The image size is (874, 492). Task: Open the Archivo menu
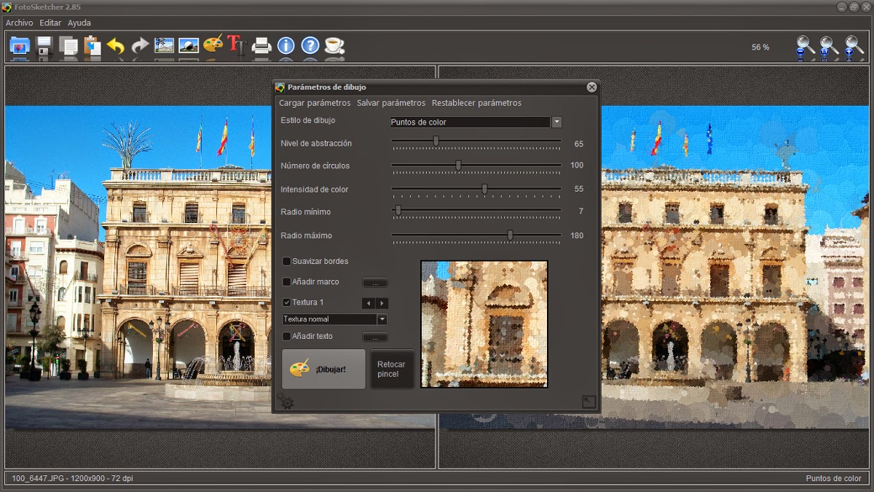point(20,23)
